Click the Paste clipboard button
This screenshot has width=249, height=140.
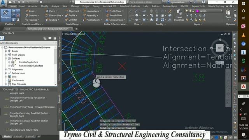coord(228,14)
